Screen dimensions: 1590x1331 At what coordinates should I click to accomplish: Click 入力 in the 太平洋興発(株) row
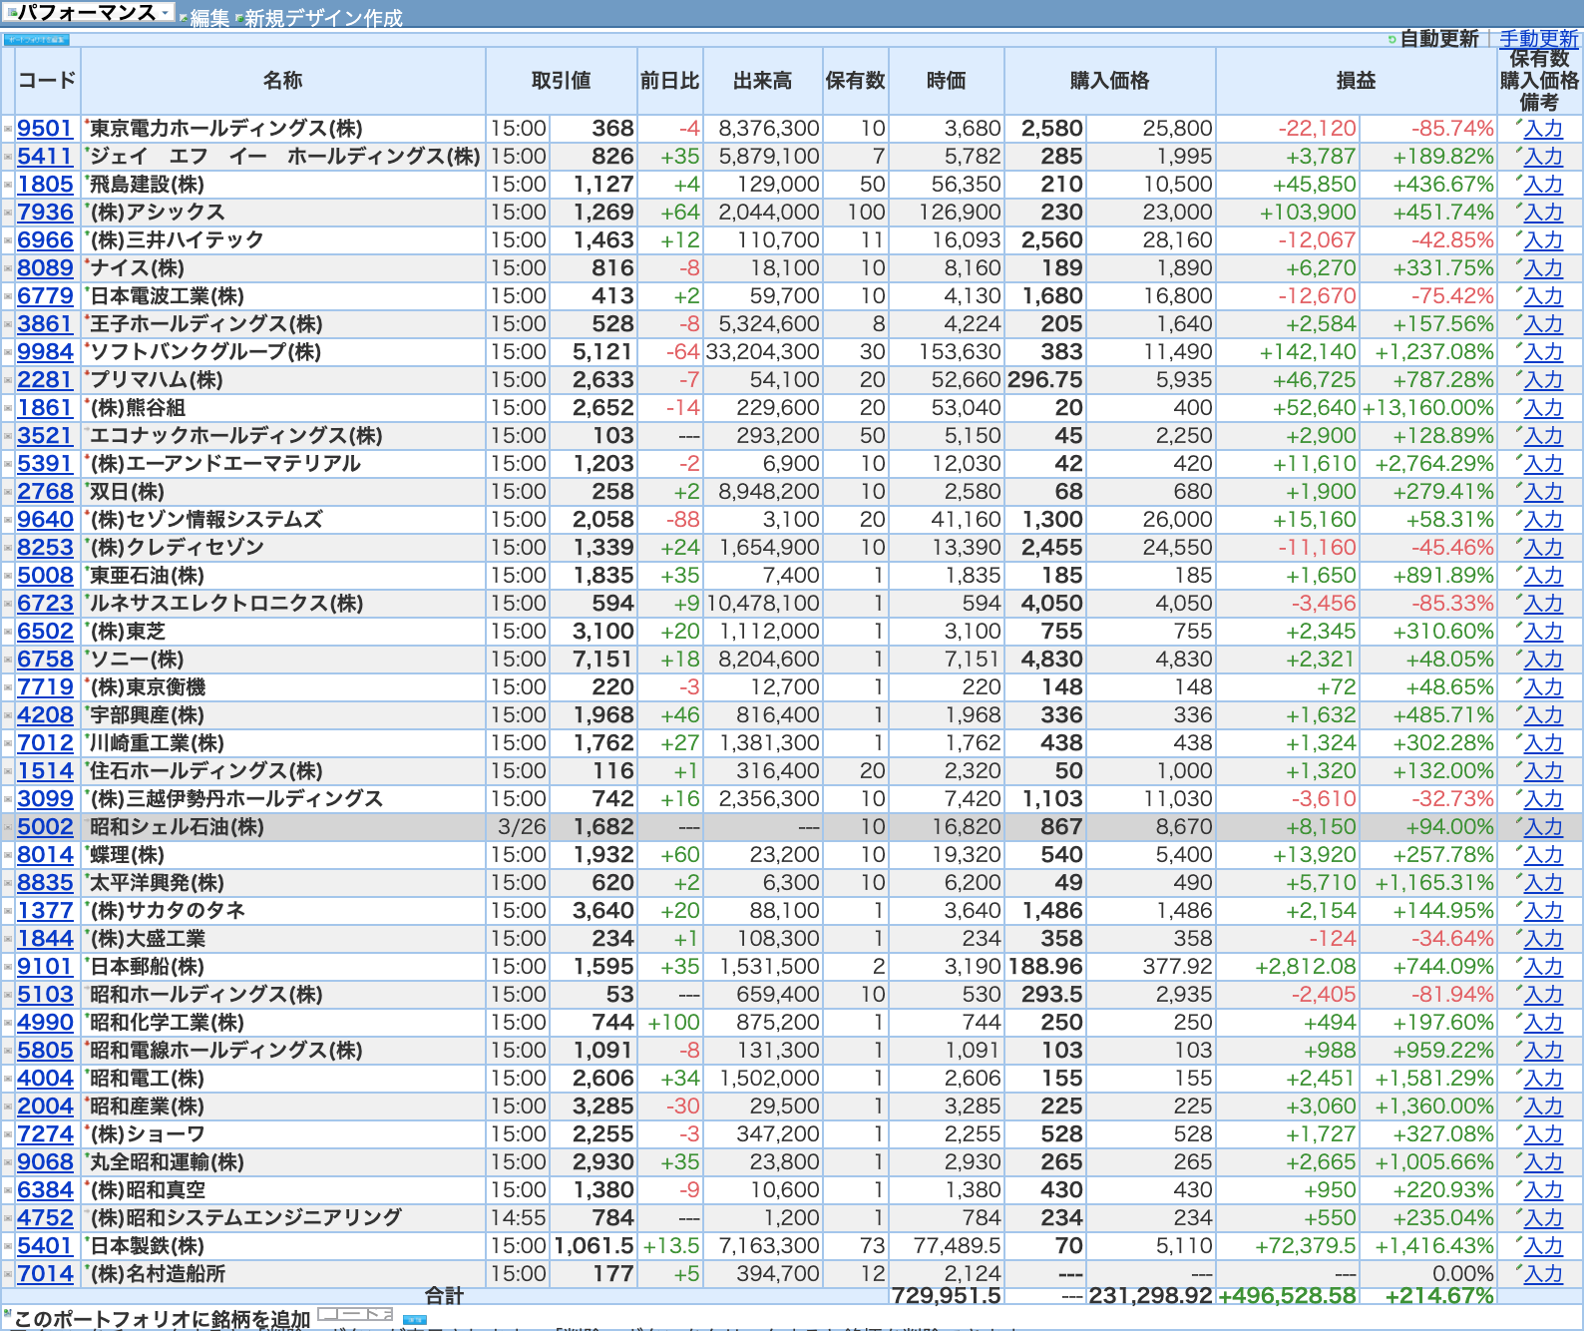[1543, 883]
